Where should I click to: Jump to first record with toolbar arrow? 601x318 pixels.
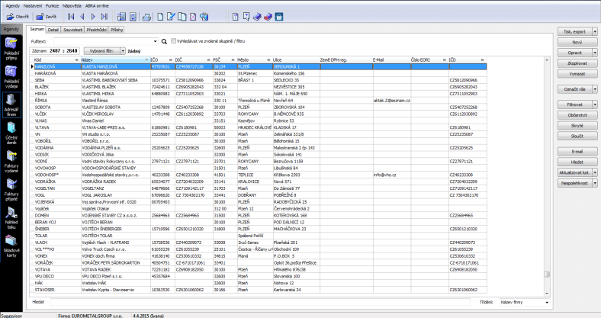[x=71, y=17]
